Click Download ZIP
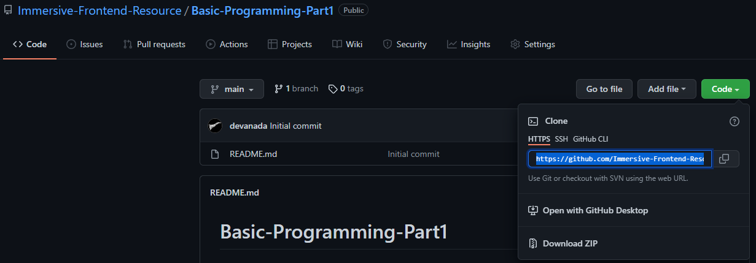The height and width of the screenshot is (263, 756). tap(570, 243)
